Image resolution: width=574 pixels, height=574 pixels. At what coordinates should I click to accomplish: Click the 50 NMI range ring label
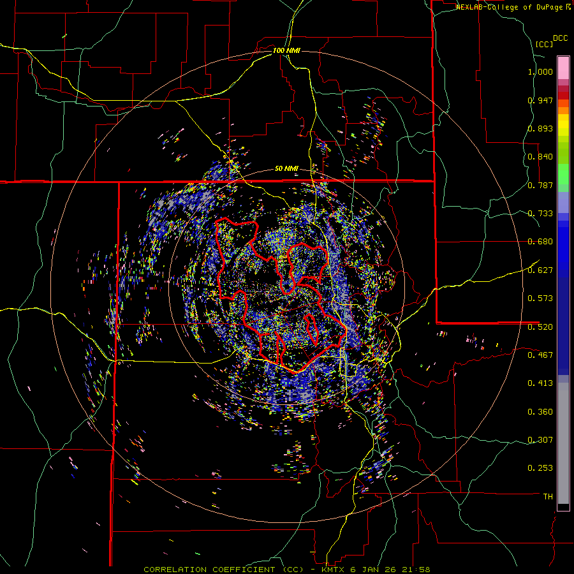(286, 168)
